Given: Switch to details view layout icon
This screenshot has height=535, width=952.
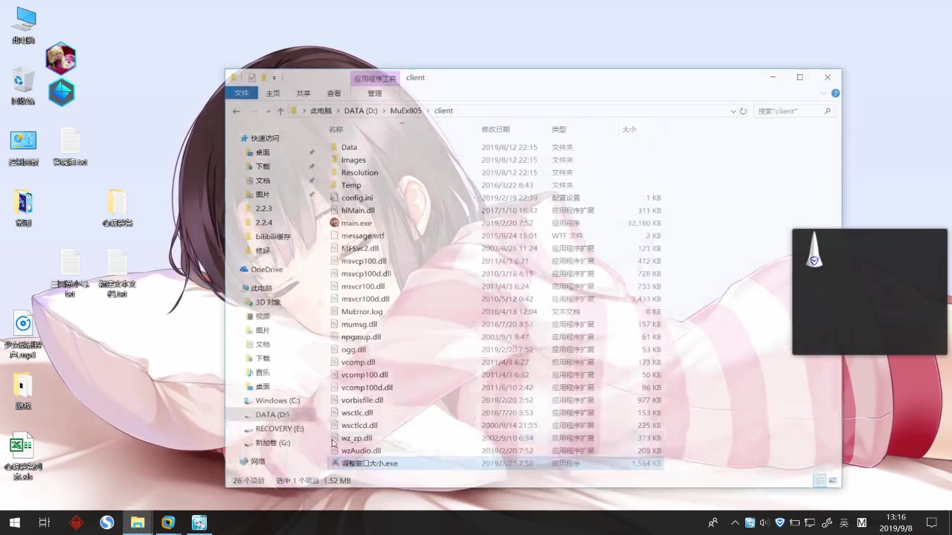Looking at the screenshot, I should pyautogui.click(x=820, y=481).
